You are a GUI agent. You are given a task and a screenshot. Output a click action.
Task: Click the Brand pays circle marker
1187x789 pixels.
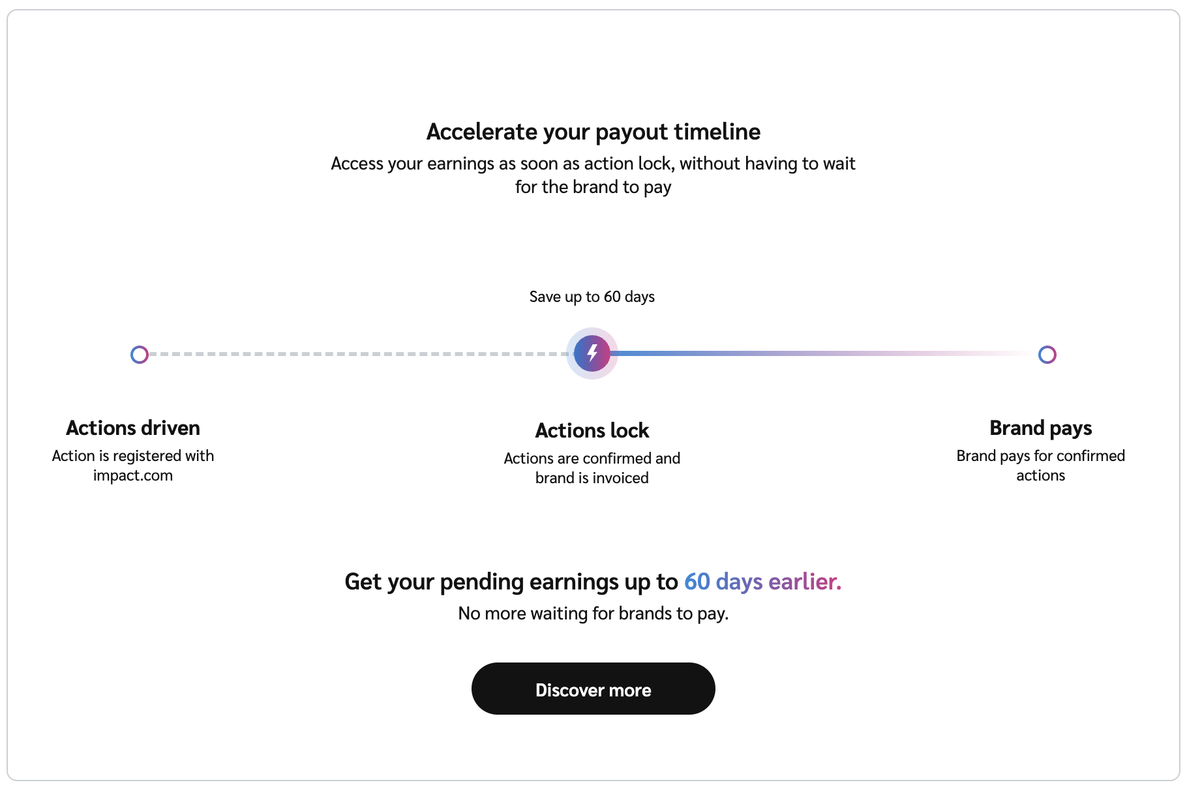[x=1047, y=355]
